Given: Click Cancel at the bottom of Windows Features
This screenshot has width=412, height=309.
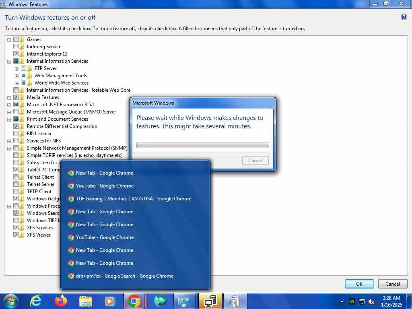Looking at the screenshot, I should (393, 284).
